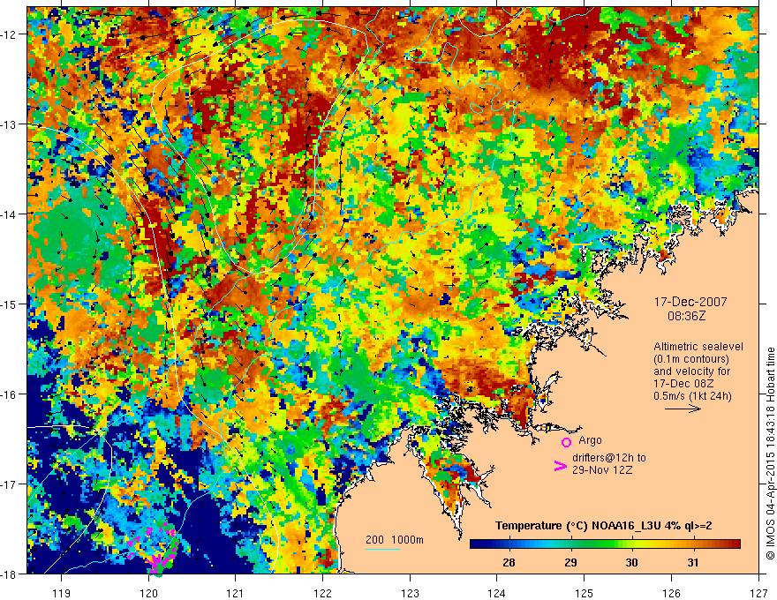Screen dimensions: 777x600
Task: Click the IMOS copyright timestamp text
Action: (770, 454)
